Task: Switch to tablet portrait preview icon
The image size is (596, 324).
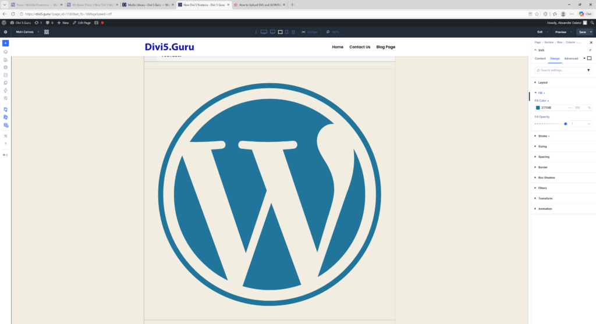Action: tap(287, 32)
